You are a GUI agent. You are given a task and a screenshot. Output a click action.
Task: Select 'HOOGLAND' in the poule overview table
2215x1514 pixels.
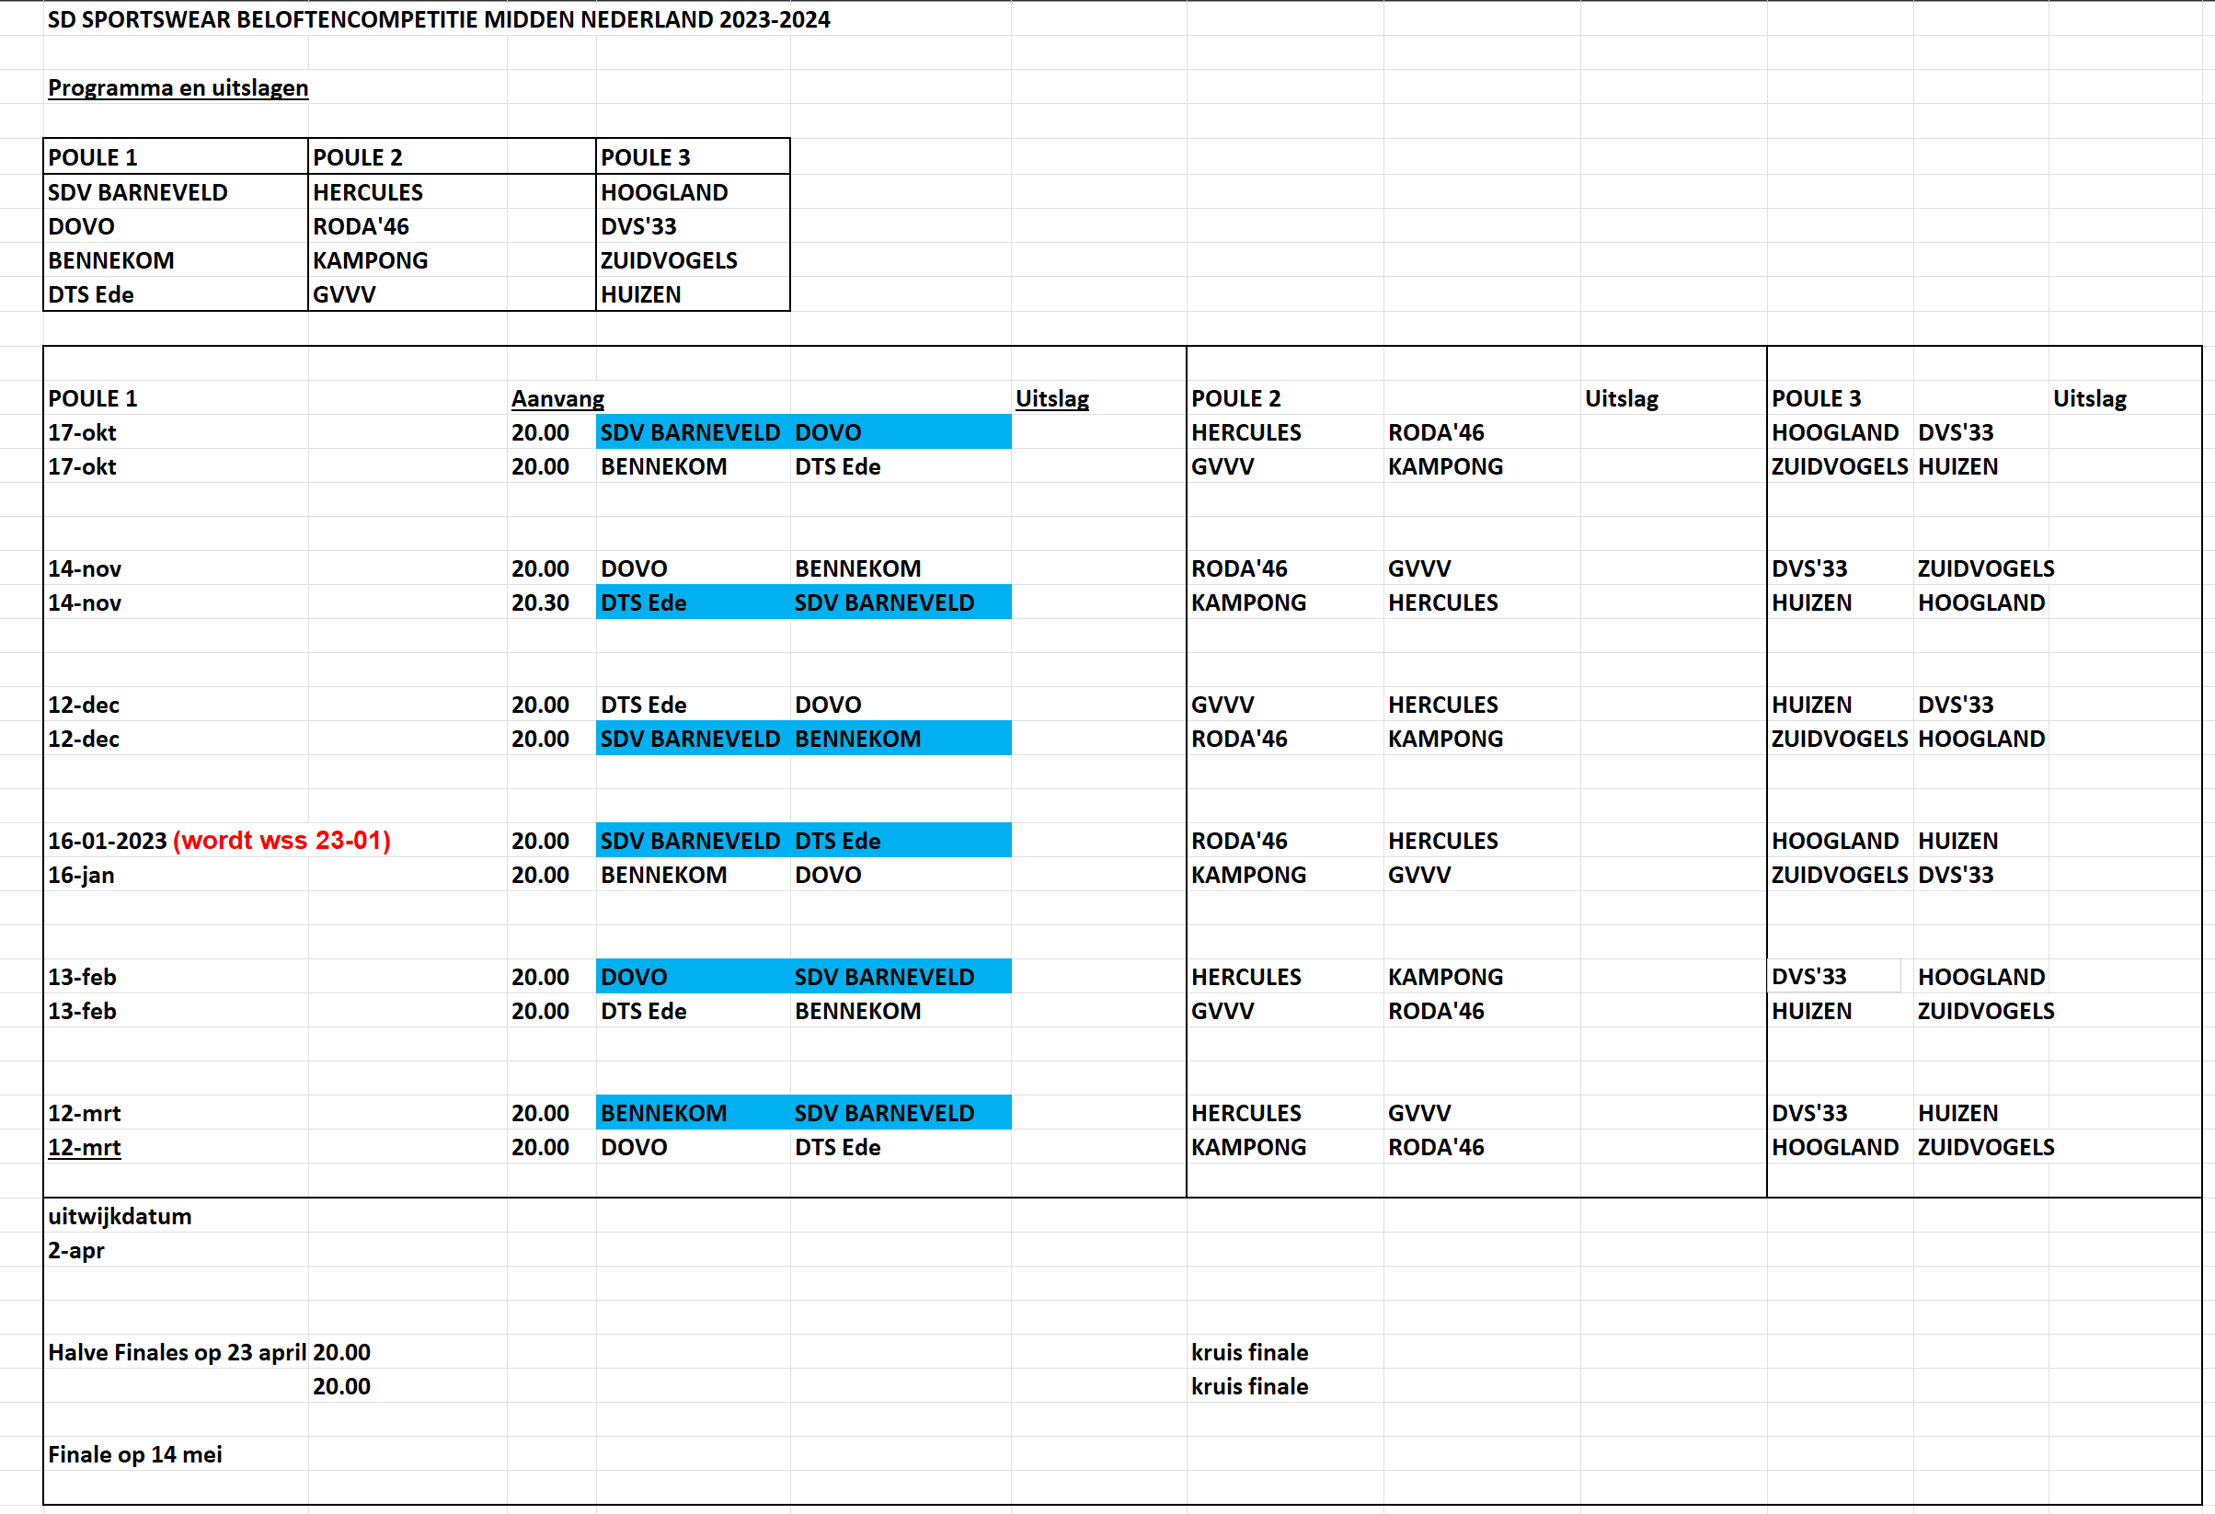(x=664, y=192)
